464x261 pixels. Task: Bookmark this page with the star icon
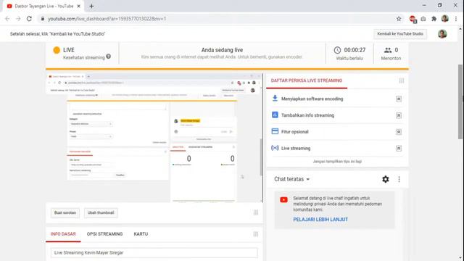[x=399, y=19]
